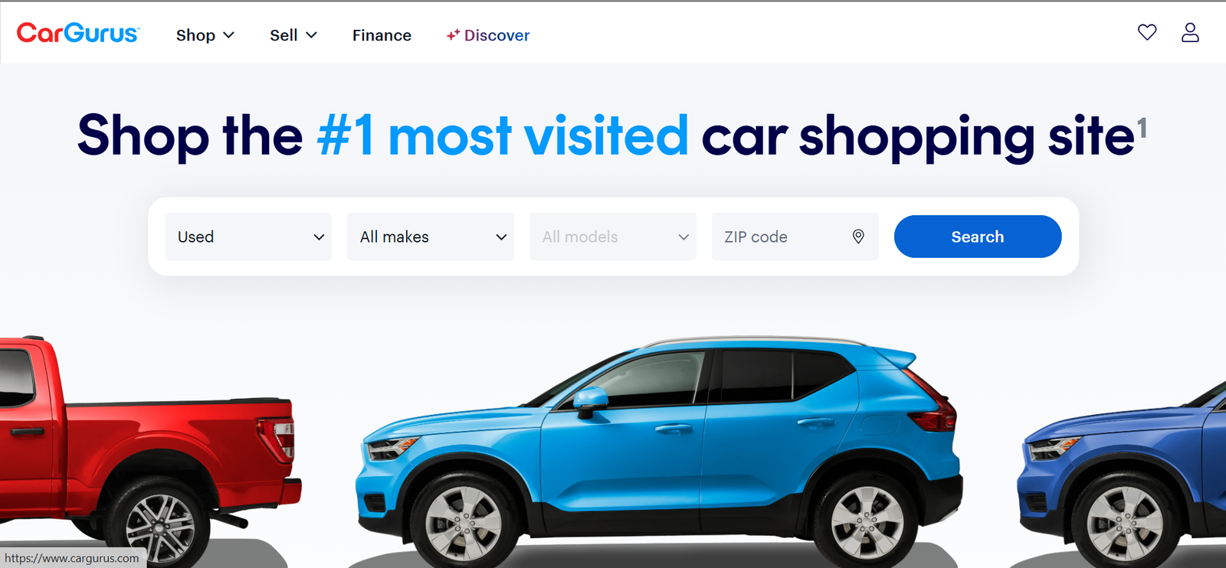
Task: Open the Shop navigation menu
Action: 205,35
